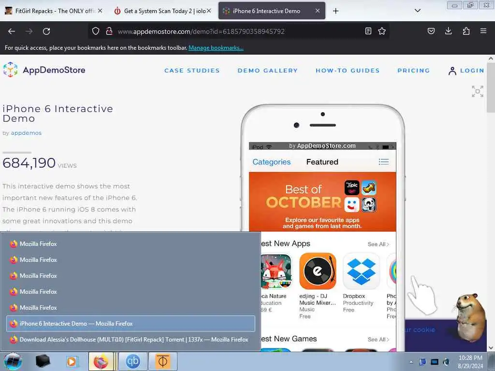Go back using the browser back arrow

pyautogui.click(x=12, y=31)
